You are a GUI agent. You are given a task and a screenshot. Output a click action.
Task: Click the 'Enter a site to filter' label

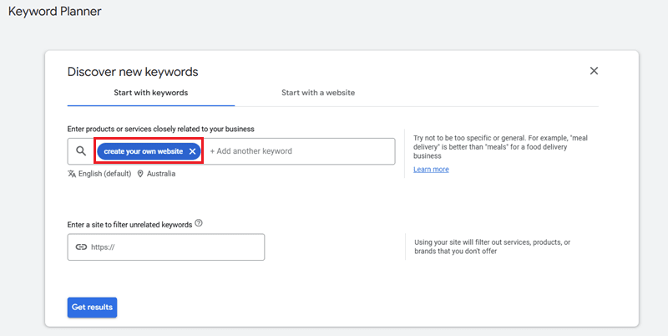(129, 225)
